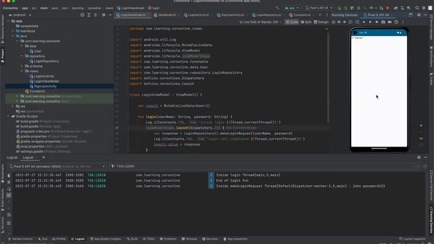Screen dimensions: 434x244
Task: Select LoginActivity in project tree
Action: pos(41,76)
